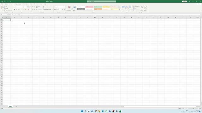Click the Format cells icon

pyautogui.click(x=130, y=7)
